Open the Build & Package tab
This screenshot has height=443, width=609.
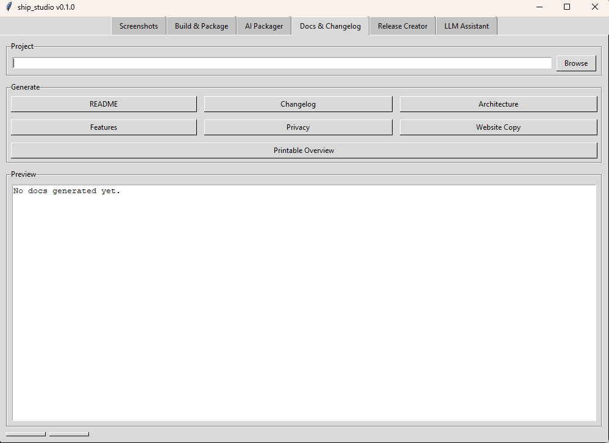tap(201, 26)
